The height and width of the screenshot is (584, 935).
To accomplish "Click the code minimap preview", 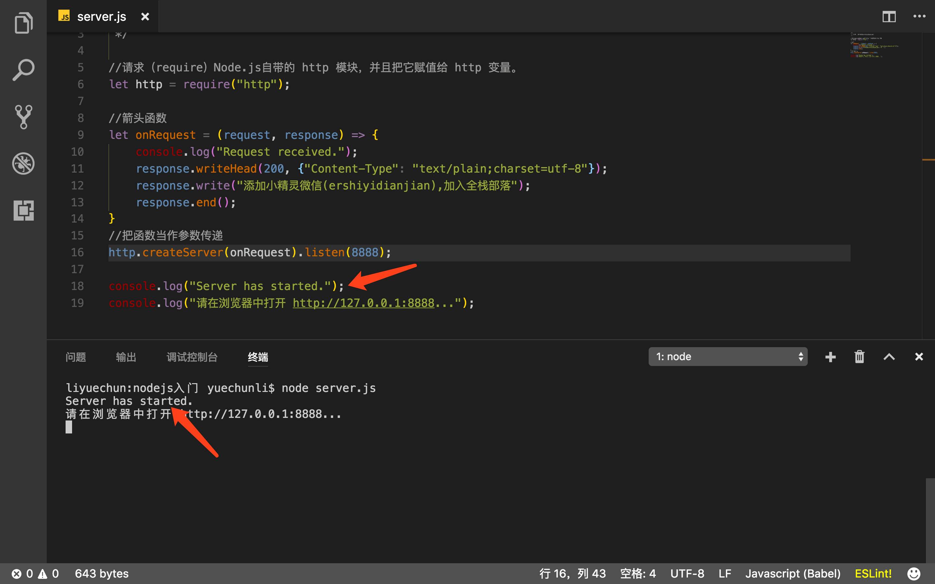I will 874,45.
